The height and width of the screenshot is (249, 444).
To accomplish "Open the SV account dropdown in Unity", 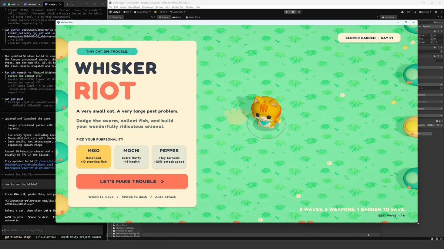I will 127,12.
